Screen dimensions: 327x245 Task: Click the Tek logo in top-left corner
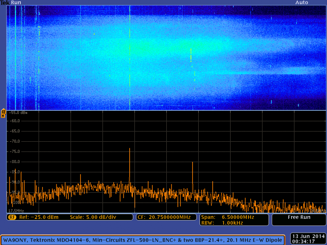tap(5, 2)
